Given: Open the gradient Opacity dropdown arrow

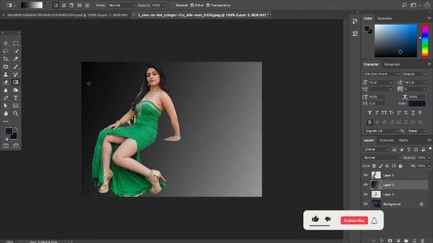Looking at the screenshot, I should click(x=164, y=5).
